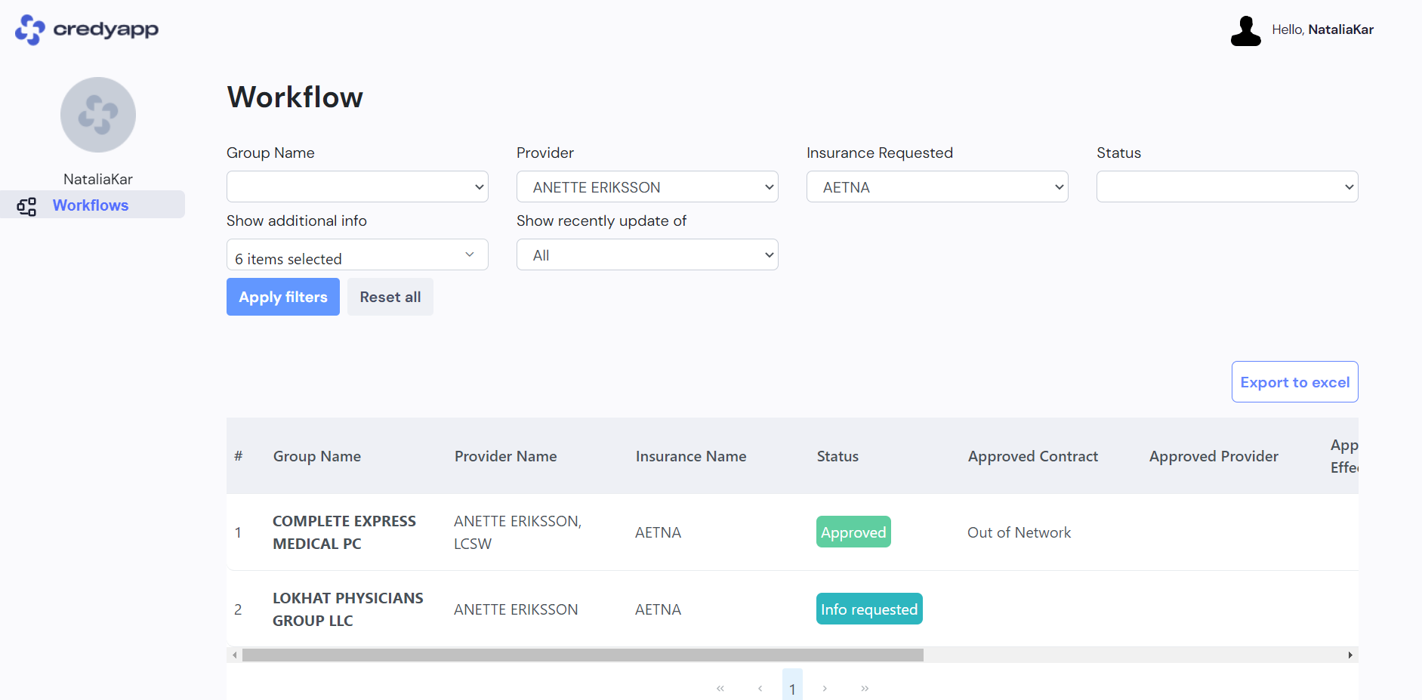Go to last page of results
Image resolution: width=1422 pixels, height=700 pixels.
(x=865, y=688)
